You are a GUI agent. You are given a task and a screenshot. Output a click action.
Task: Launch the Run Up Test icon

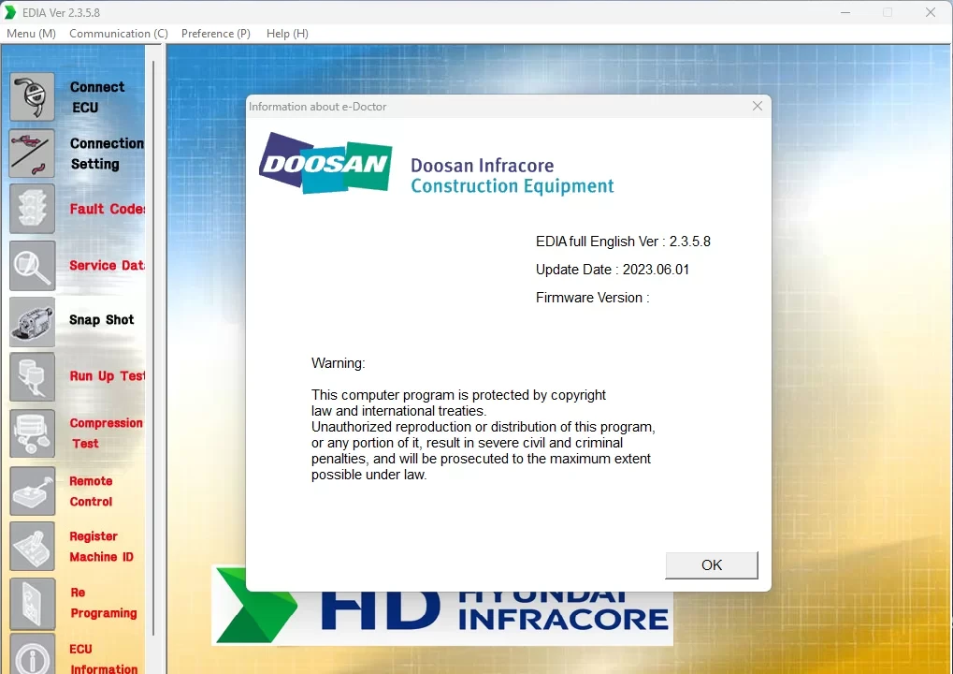[x=33, y=377]
